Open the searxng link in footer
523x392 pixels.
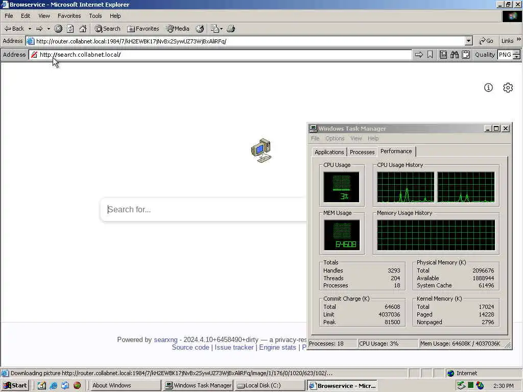tap(165, 339)
